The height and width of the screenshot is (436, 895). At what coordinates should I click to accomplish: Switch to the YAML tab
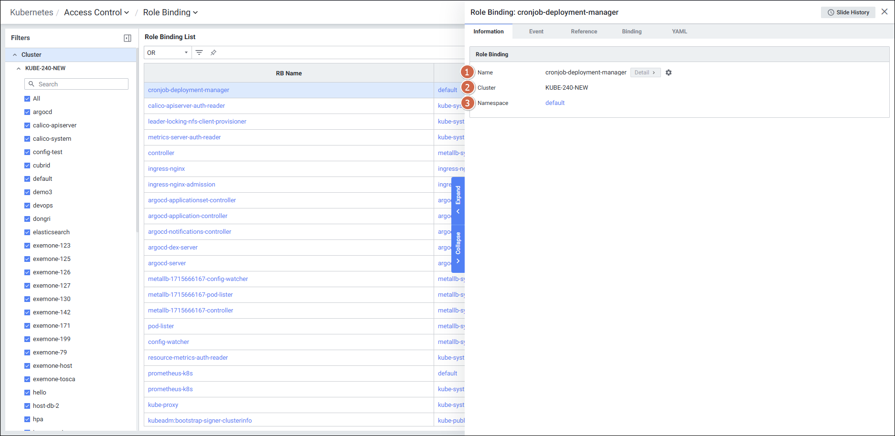tap(679, 31)
